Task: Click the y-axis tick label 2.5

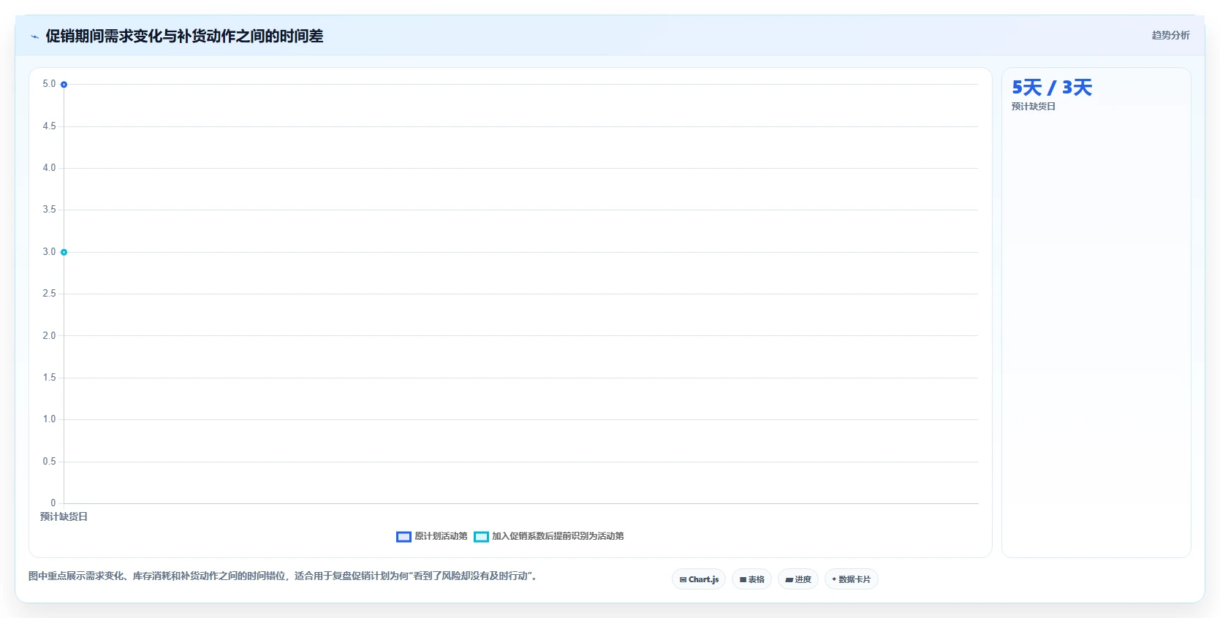Action: [x=49, y=294]
